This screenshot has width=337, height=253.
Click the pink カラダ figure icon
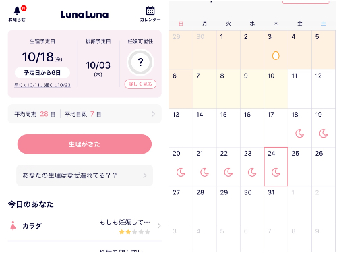(13, 226)
